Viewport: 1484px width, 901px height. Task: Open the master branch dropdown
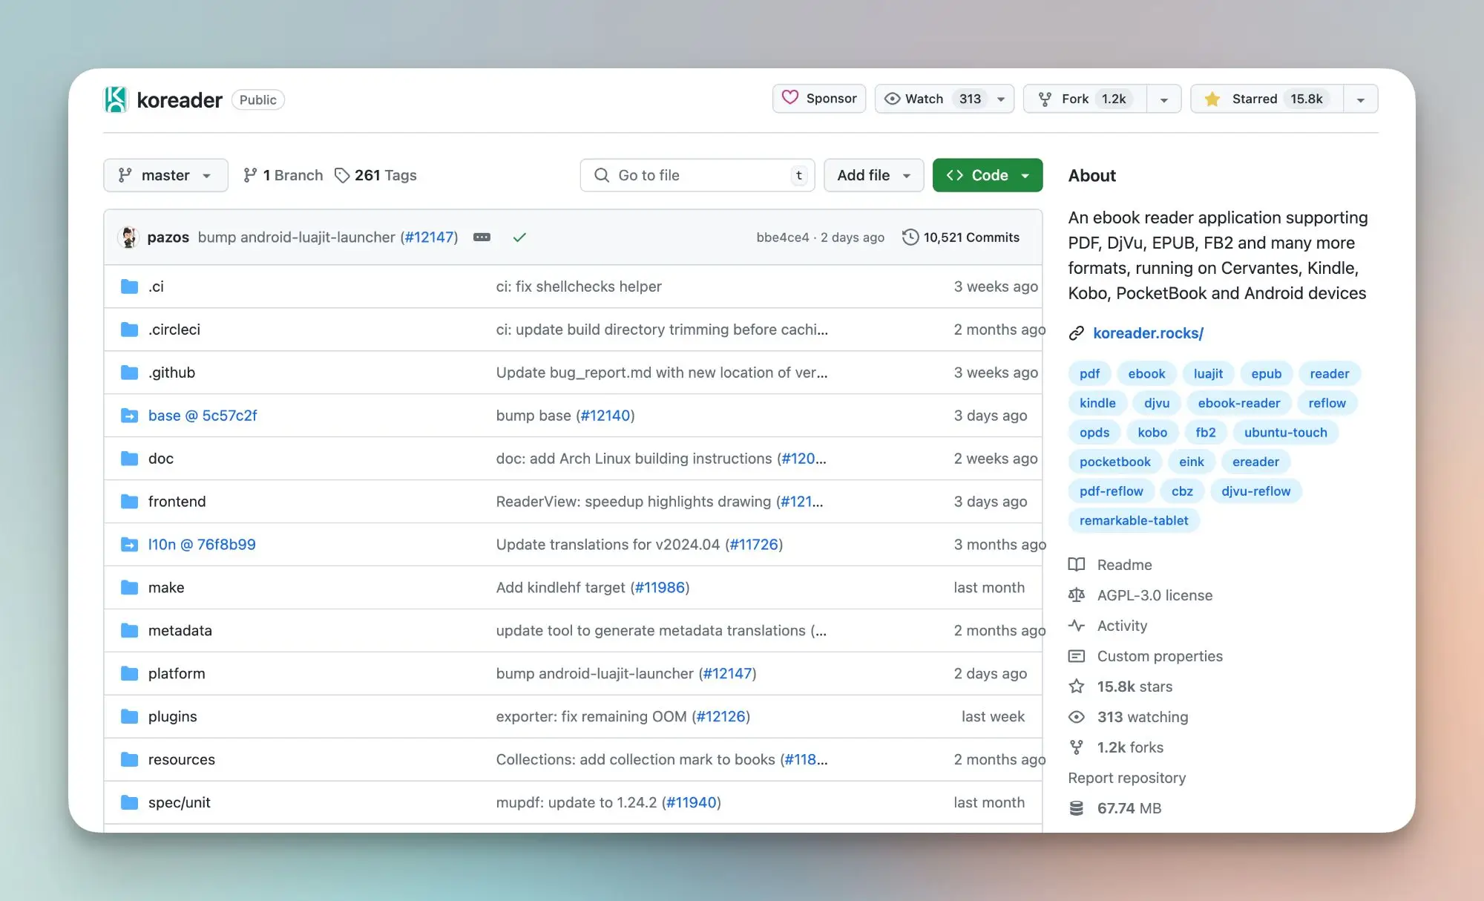[165, 175]
